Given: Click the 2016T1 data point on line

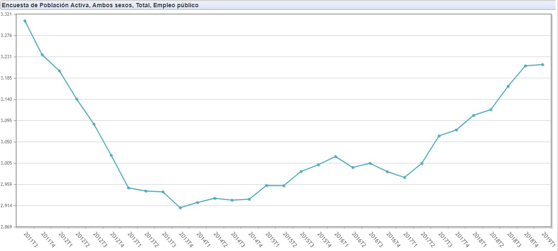Looking at the screenshot, I should 336,157.
